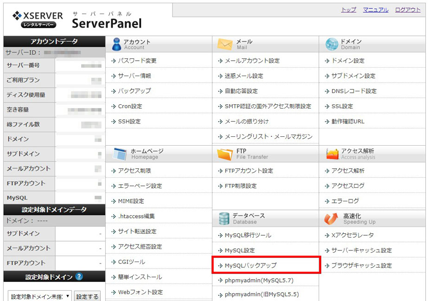
Task: Open SMTP認証の国外アクセス制限設定
Action: (x=268, y=106)
